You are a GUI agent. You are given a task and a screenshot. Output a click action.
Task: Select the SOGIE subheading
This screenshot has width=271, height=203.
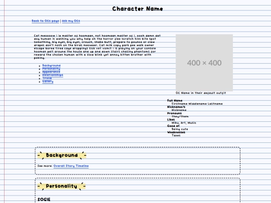coord(44,199)
